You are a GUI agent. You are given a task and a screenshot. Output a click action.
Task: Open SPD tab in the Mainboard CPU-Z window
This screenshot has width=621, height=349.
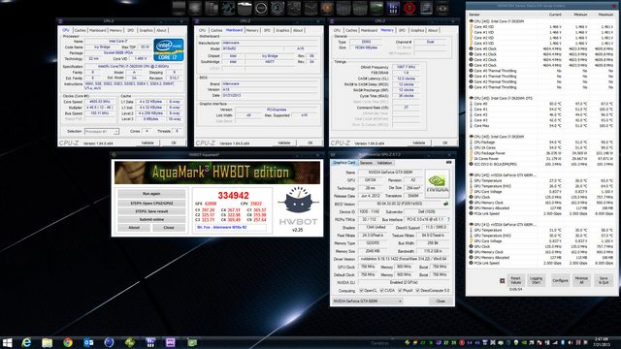coord(268,30)
